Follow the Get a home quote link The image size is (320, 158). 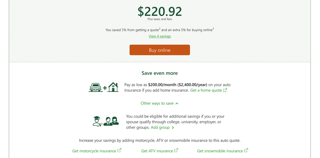(x=206, y=90)
